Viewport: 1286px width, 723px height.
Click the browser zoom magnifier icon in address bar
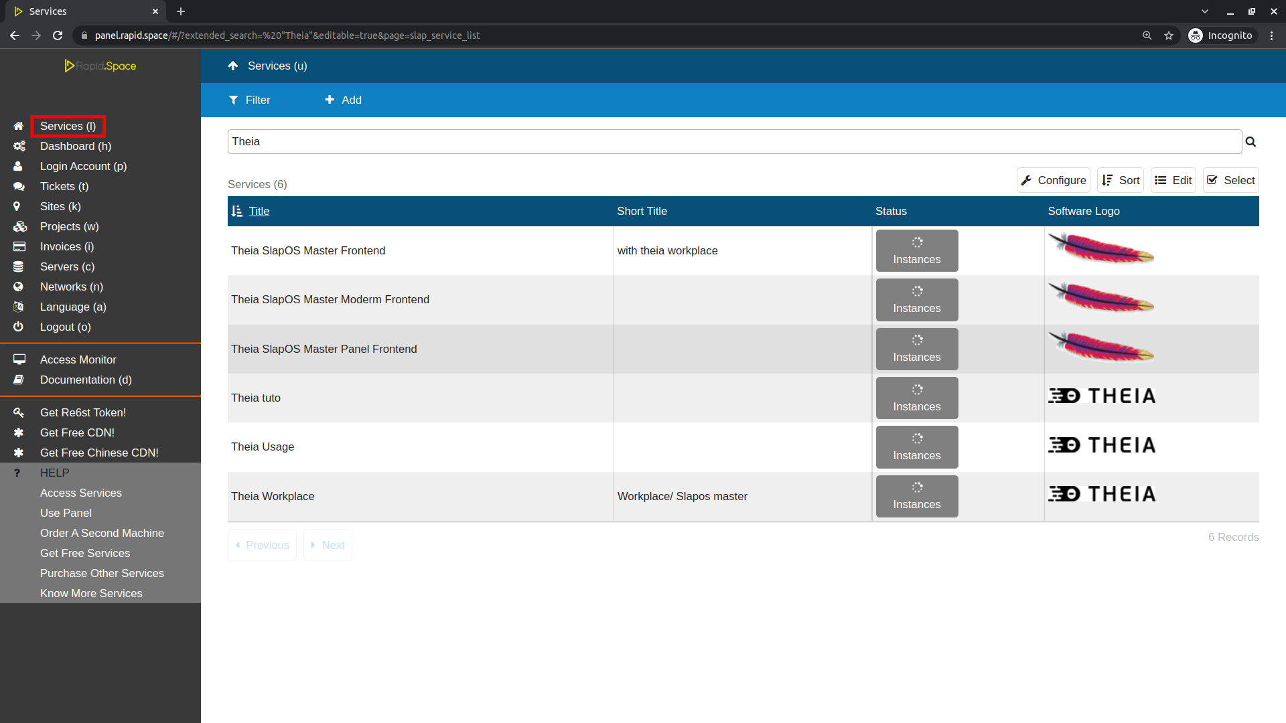pyautogui.click(x=1147, y=35)
